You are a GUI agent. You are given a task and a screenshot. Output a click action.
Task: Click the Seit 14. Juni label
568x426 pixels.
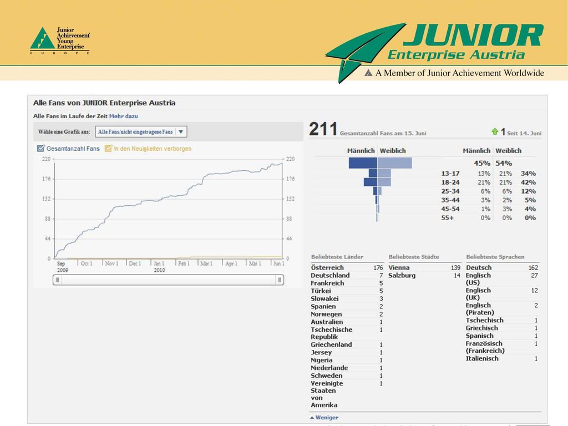(524, 133)
